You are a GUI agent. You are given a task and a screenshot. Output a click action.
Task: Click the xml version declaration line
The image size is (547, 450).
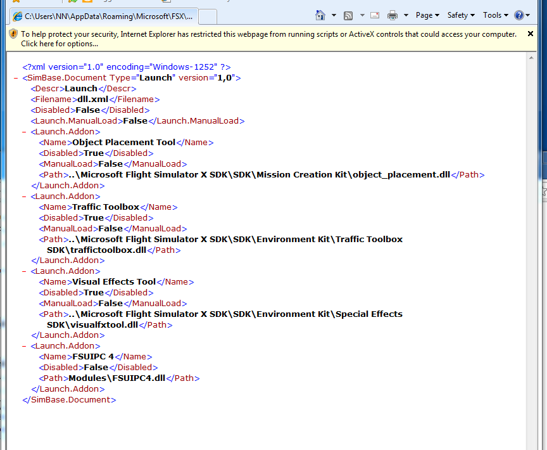click(x=127, y=67)
